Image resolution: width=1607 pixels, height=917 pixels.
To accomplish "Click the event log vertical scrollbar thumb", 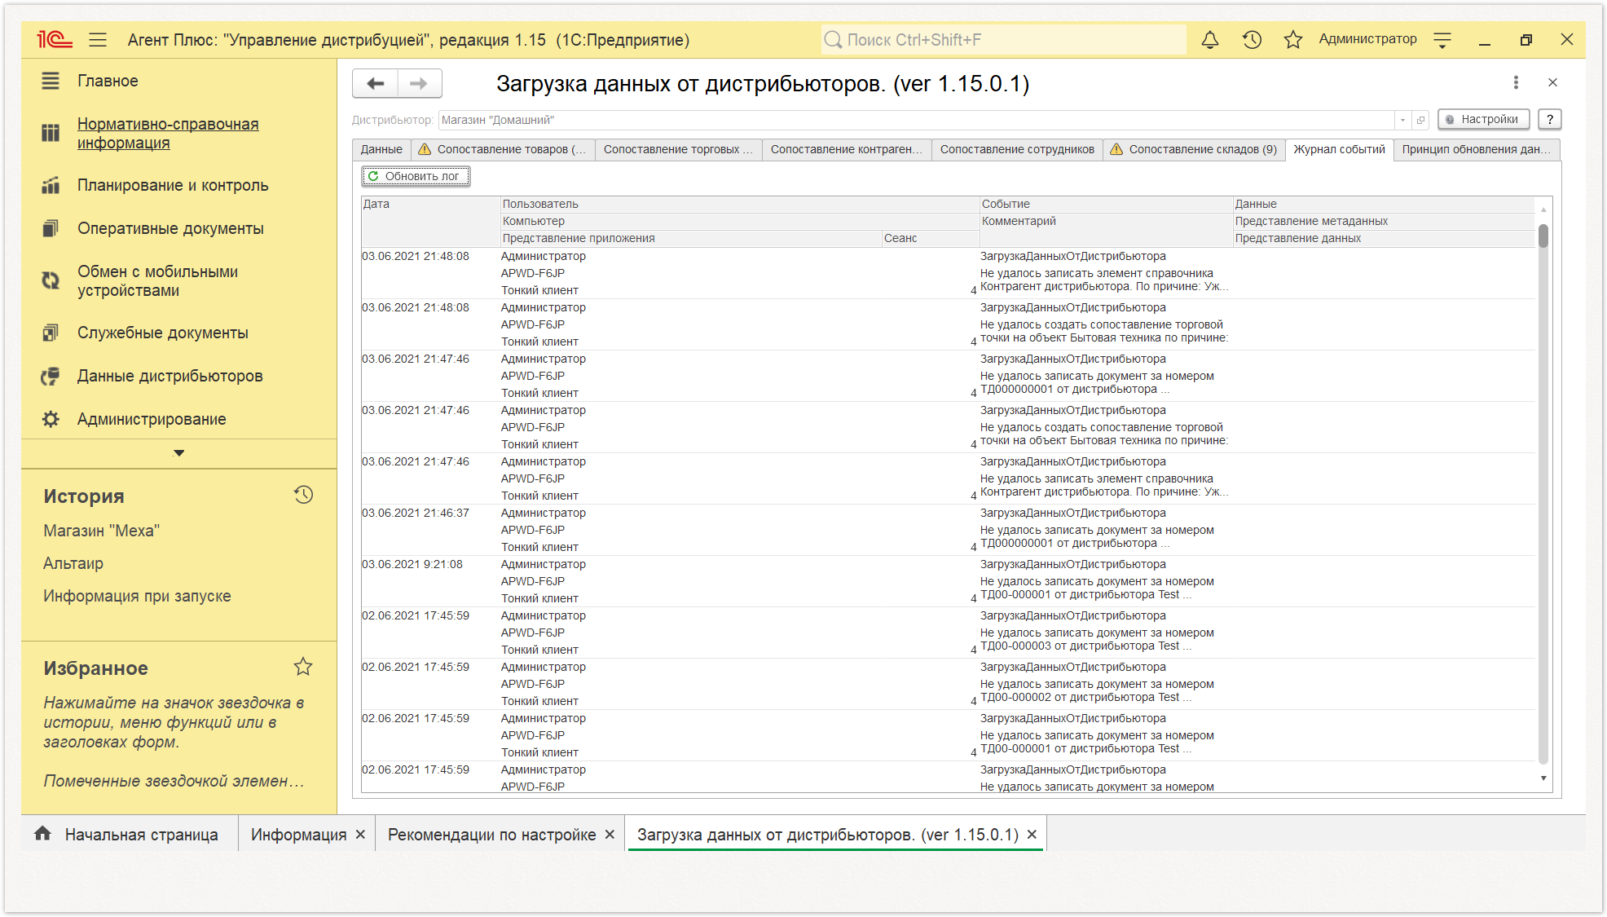I will (1543, 236).
